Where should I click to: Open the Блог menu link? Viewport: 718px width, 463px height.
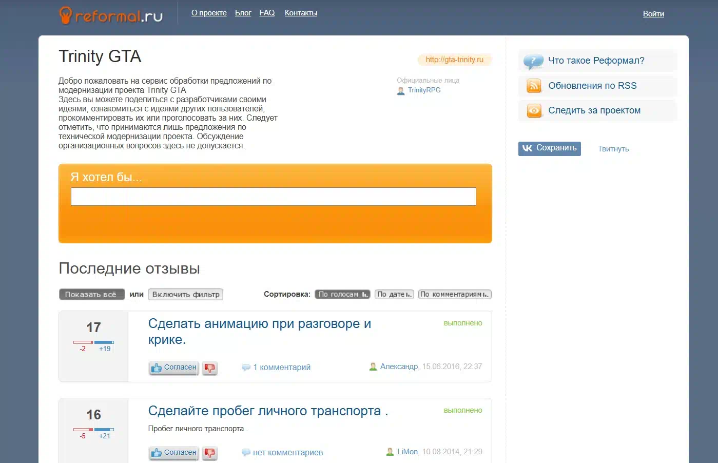click(x=243, y=13)
